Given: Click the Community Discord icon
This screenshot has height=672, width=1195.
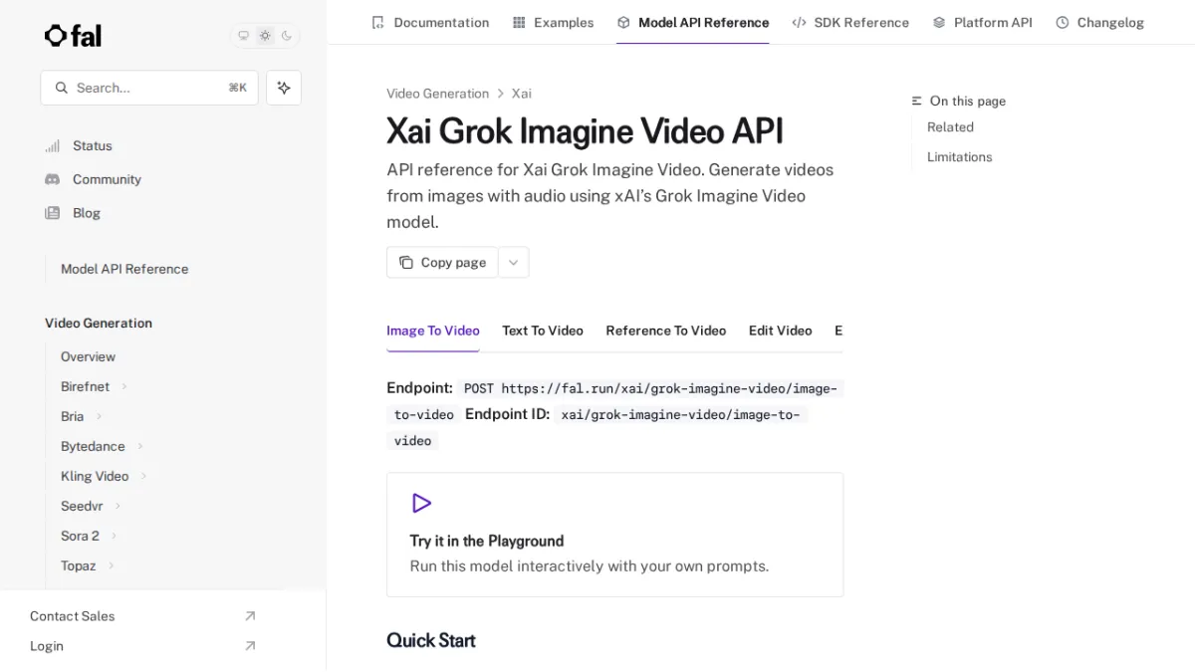Looking at the screenshot, I should [53, 179].
